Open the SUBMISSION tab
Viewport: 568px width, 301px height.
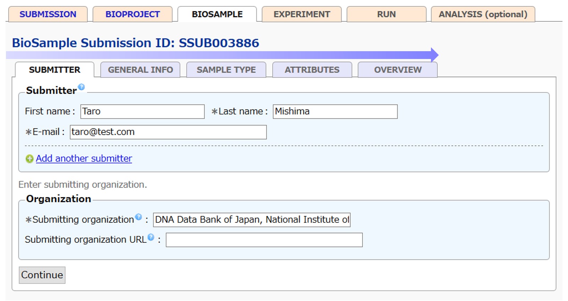pos(48,14)
